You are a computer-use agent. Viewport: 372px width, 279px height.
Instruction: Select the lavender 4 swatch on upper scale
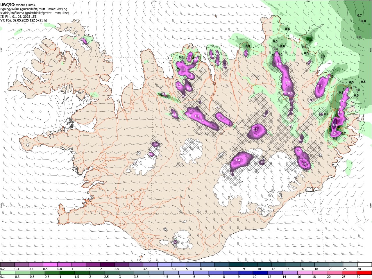point(164,265)
